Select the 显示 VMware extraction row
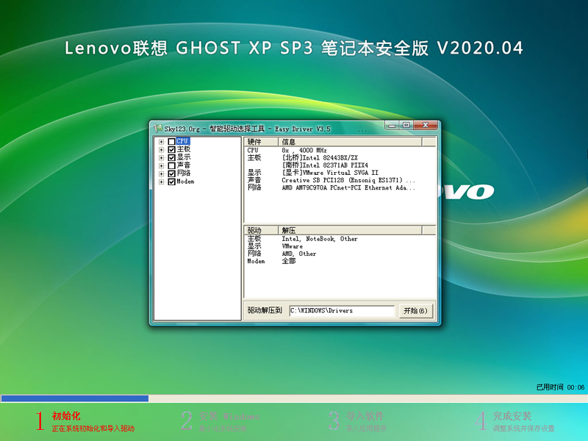The image size is (588, 441). pyautogui.click(x=340, y=246)
